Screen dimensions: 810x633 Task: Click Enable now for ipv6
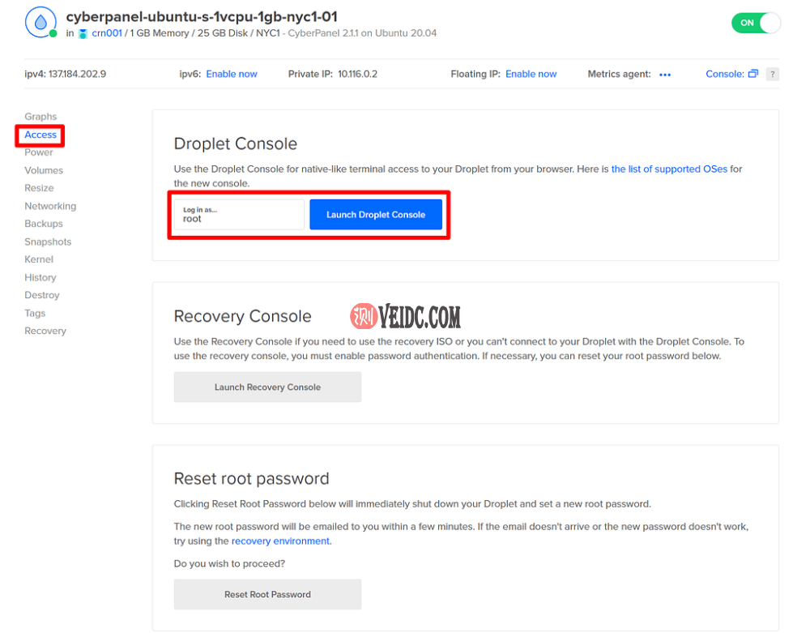pos(232,74)
